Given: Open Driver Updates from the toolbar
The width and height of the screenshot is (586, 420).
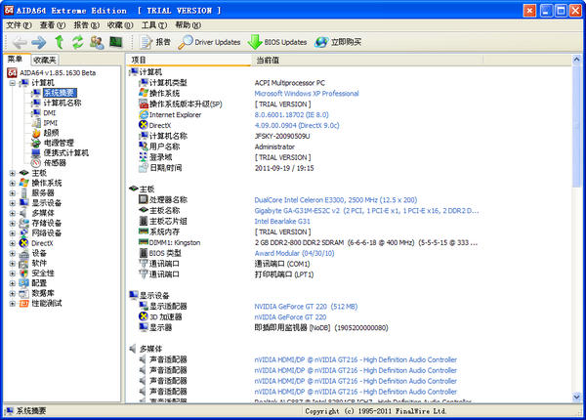Looking at the screenshot, I should point(209,42).
